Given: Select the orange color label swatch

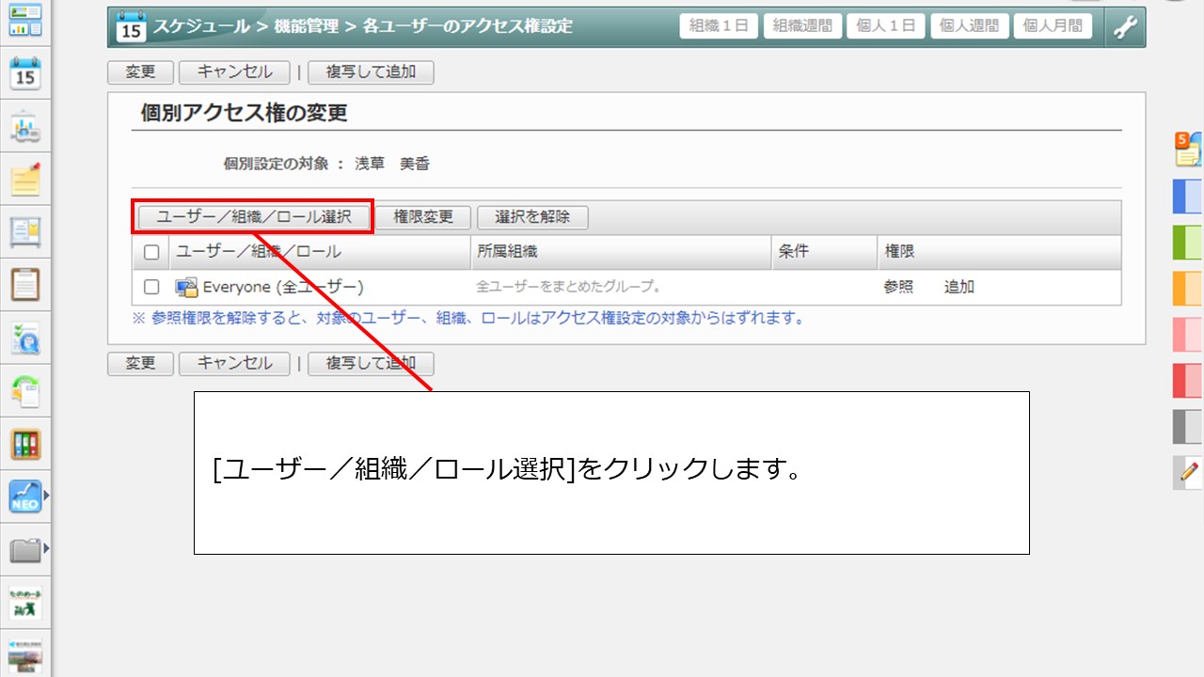Looking at the screenshot, I should coord(1188,289).
